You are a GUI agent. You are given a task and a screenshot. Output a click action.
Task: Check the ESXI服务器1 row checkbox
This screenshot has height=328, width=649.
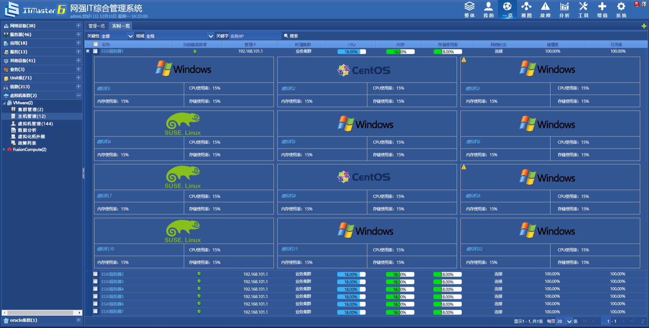click(x=95, y=51)
